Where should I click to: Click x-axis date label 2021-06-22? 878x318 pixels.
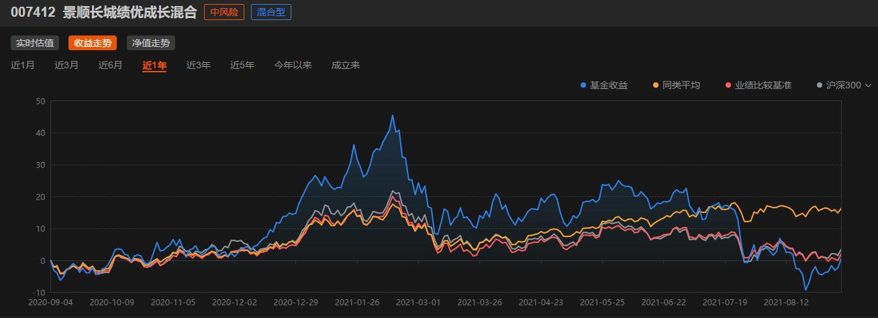[x=663, y=302]
